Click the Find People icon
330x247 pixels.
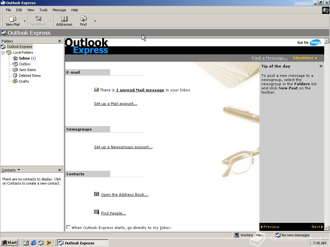[96, 212]
